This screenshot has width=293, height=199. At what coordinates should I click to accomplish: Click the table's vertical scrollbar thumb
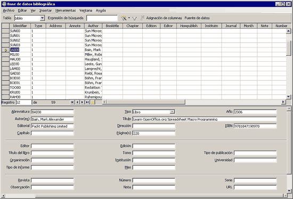coord(289,48)
